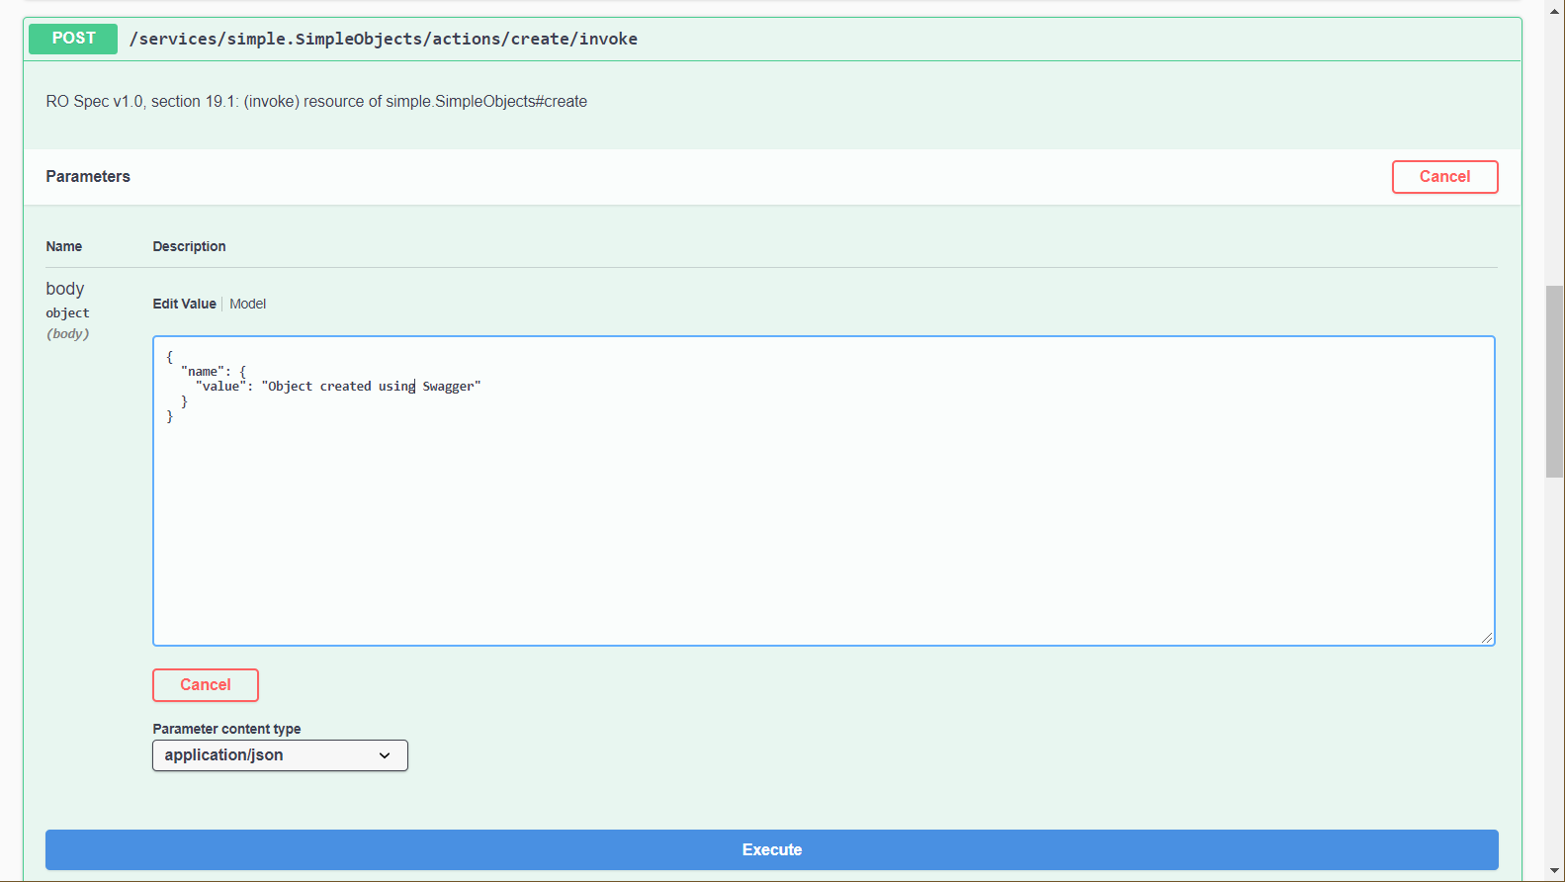
Task: Collapse the create/invoke endpoint path header
Action: point(383,39)
